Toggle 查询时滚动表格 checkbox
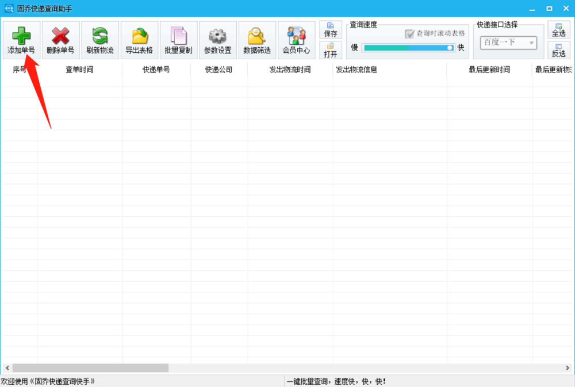 point(409,34)
